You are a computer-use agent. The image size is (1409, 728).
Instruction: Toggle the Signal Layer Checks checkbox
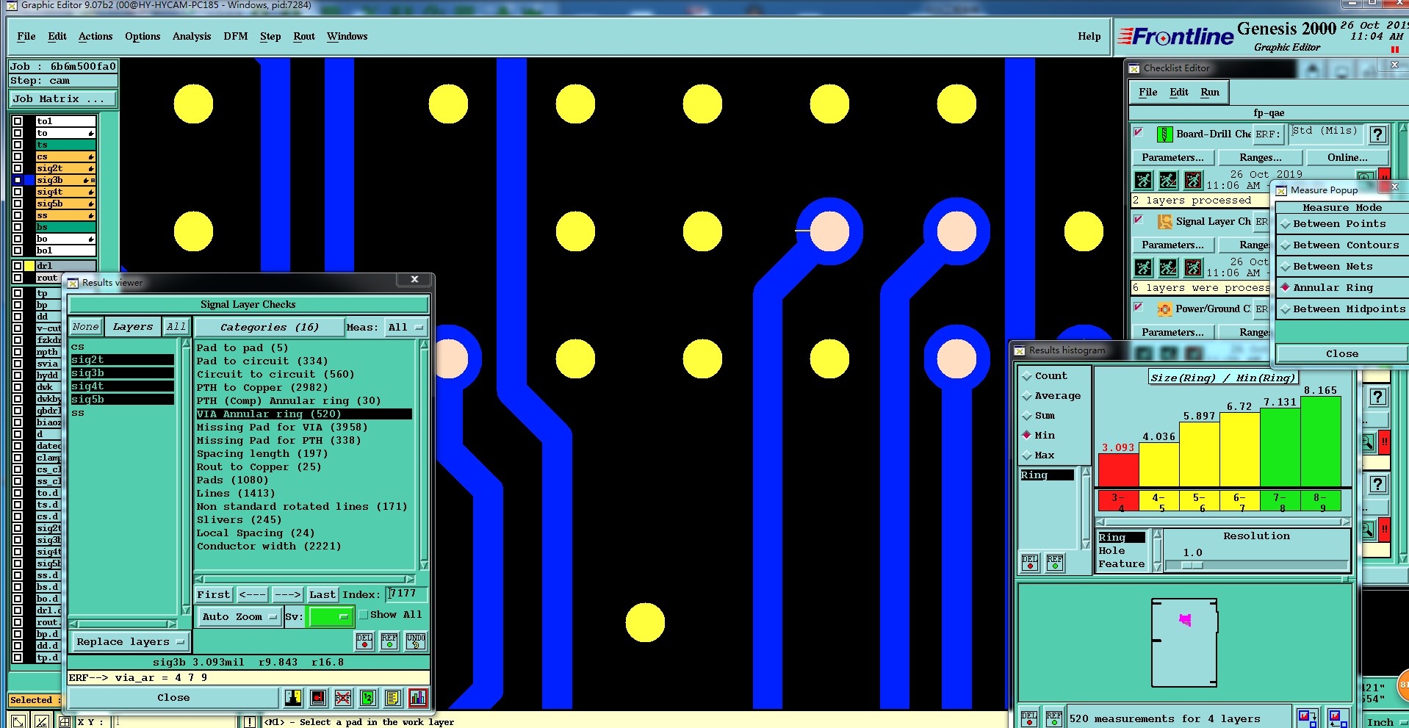[x=1139, y=220]
